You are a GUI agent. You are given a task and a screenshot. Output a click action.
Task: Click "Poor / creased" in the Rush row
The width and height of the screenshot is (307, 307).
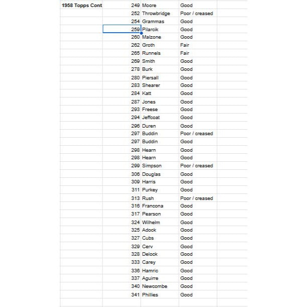click(196, 198)
